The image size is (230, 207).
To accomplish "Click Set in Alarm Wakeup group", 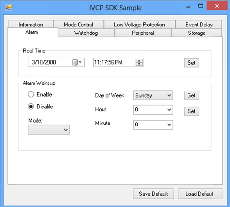I will coord(191,111).
